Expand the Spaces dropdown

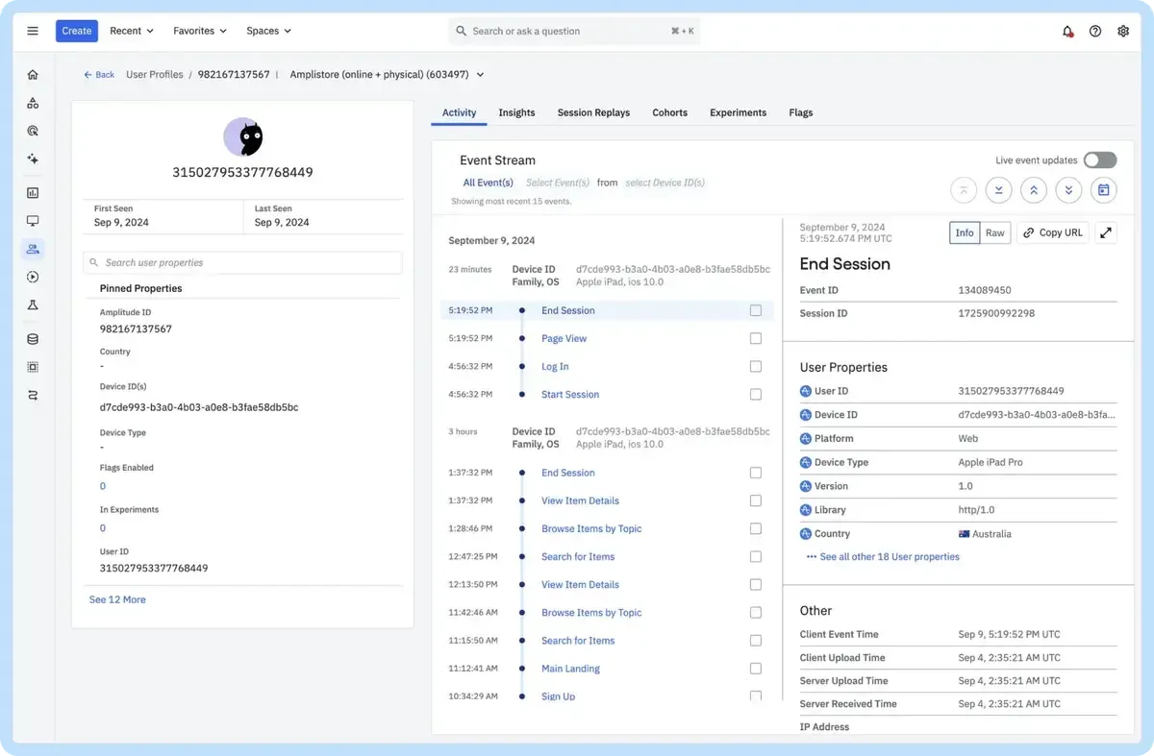268,31
